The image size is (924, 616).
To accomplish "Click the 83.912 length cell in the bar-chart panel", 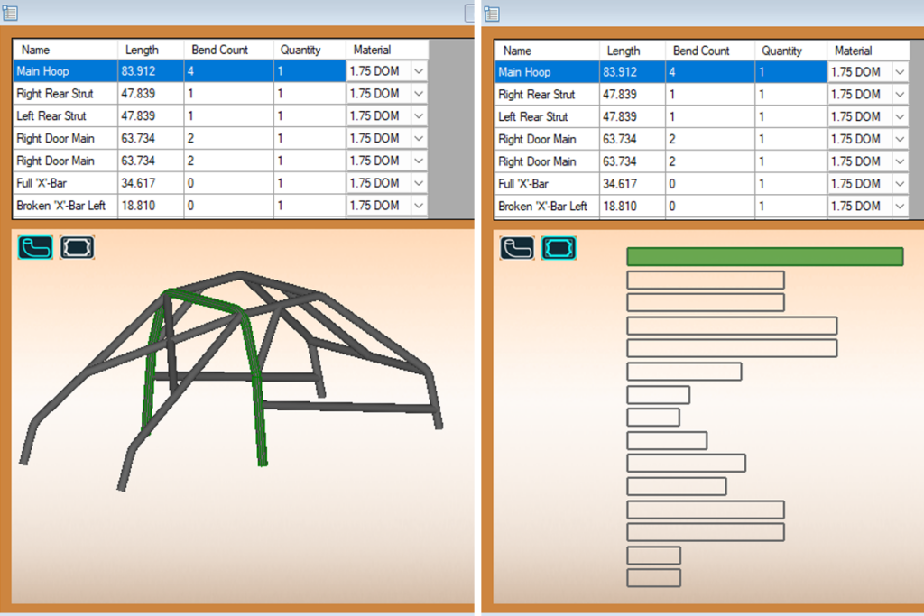I will point(633,72).
